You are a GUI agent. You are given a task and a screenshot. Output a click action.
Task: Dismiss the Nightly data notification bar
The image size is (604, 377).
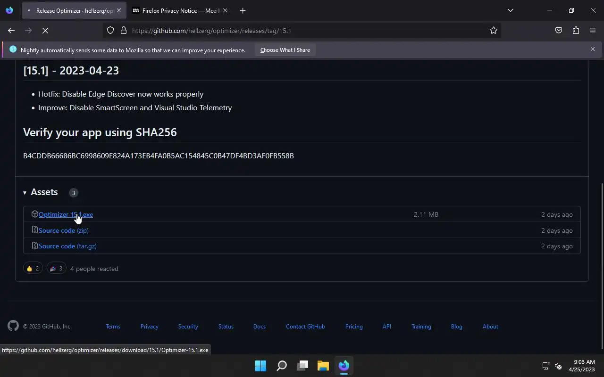[x=593, y=49]
